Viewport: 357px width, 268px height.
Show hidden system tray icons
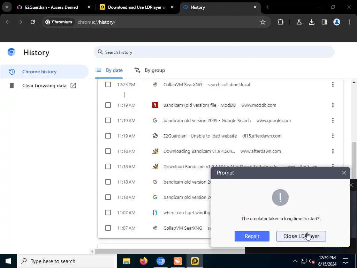click(295, 261)
